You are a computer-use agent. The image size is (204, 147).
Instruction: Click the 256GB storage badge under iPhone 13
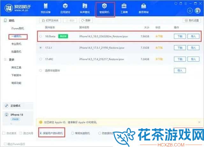(15, 119)
